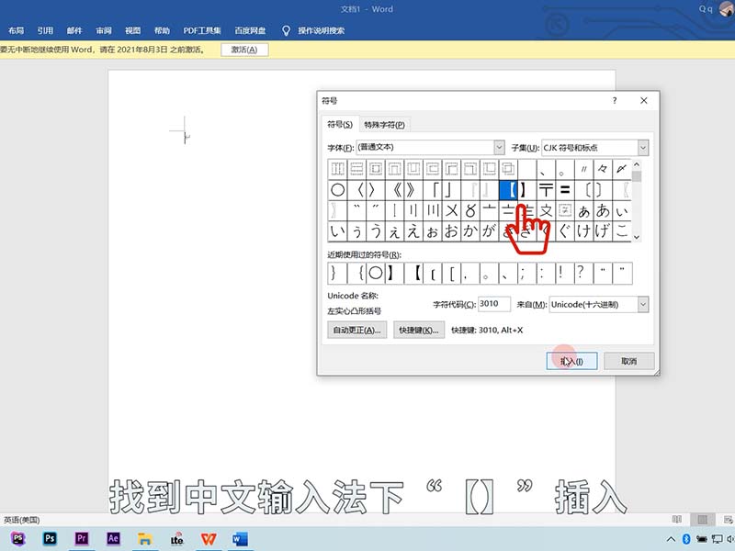The width and height of the screenshot is (735, 551).
Task: Pick the ○ symbol from recently used
Action: 376,273
